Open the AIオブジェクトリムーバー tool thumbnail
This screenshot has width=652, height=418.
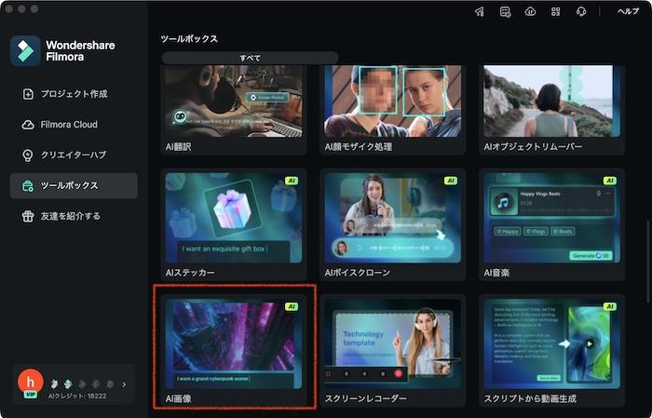(551, 101)
